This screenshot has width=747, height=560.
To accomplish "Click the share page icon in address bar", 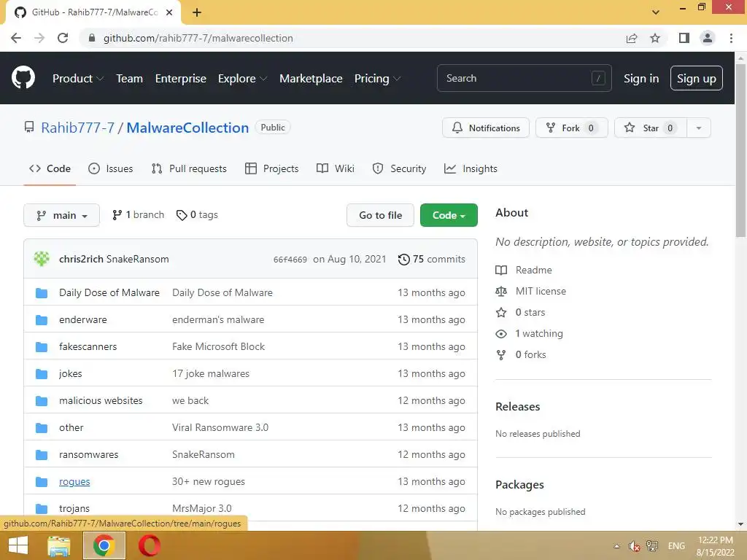I will click(x=632, y=38).
